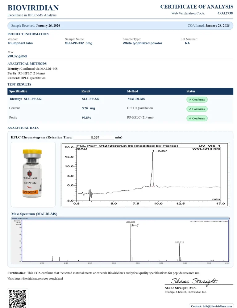Open the SLU-PP-332 vial product photo
This screenshot has width=237, height=308.
(33, 175)
